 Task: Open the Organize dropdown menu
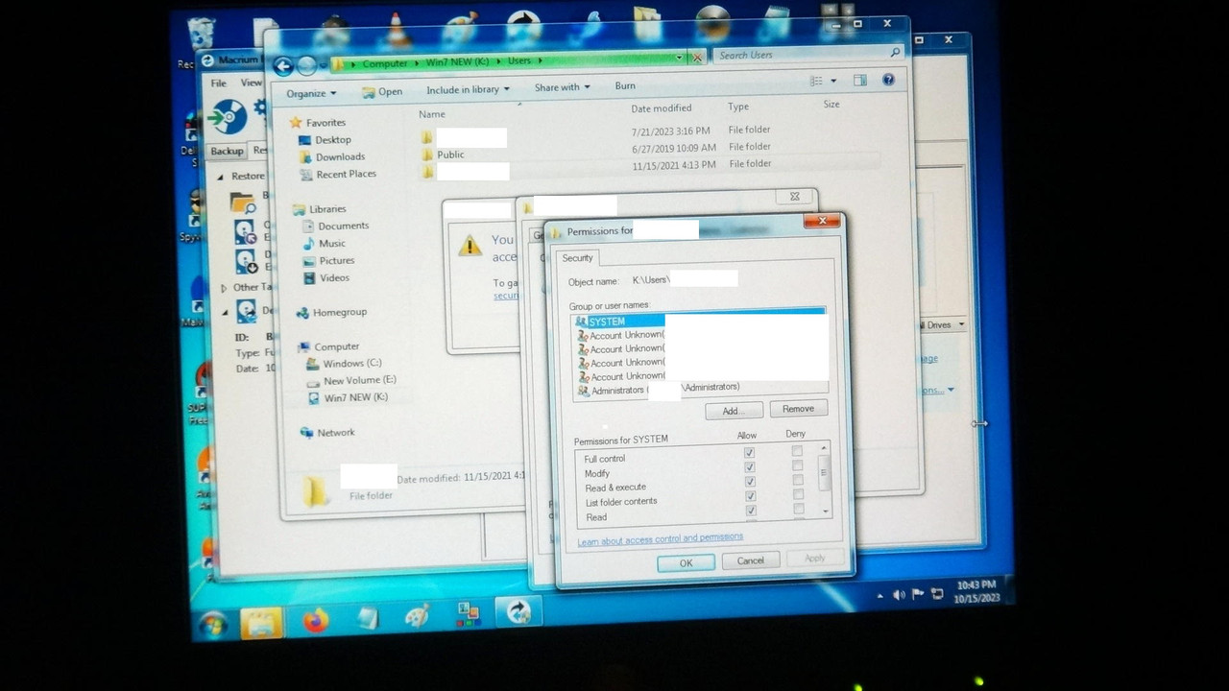point(311,94)
